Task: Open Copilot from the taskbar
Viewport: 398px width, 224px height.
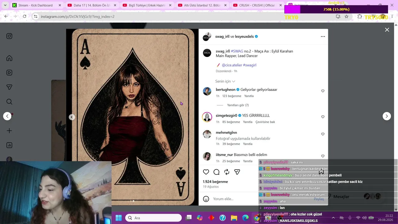Action: tap(200, 218)
